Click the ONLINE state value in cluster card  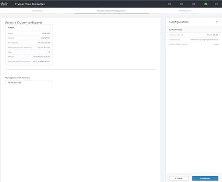point(46,33)
